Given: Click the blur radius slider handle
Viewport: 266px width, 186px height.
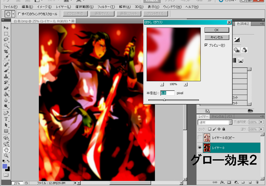Looking at the screenshot, I should 164,100.
